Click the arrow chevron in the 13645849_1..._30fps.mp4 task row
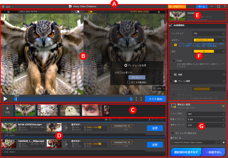This screenshot has height=158, width=228. [x=66, y=144]
